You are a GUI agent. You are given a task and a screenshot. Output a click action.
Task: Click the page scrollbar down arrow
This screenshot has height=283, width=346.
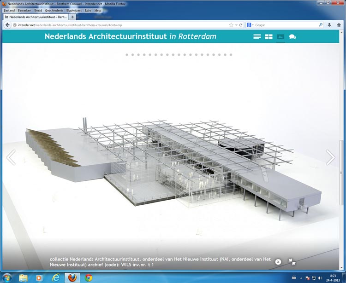pos(342,268)
